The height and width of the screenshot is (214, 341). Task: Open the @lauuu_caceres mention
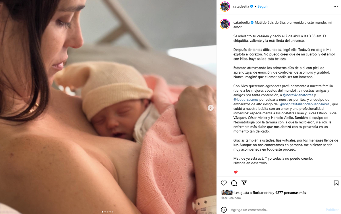coord(246,100)
